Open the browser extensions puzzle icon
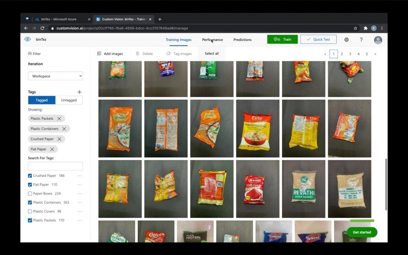Screen dimensions: 408x255 coord(365,28)
